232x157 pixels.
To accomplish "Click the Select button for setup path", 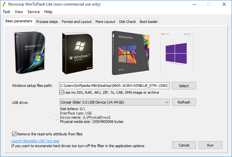I will (184, 86).
